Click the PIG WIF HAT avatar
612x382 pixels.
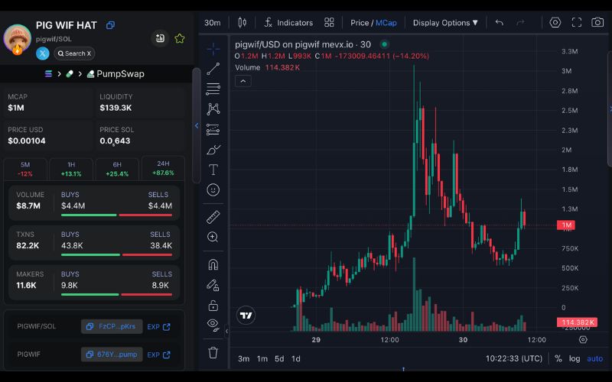pyautogui.click(x=17, y=38)
